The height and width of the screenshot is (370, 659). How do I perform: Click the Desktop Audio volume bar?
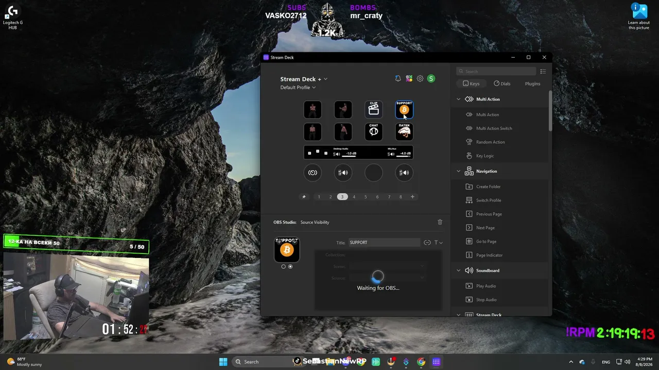point(349,156)
